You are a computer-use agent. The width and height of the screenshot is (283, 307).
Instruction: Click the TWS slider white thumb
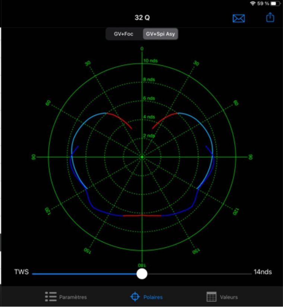[142, 274]
